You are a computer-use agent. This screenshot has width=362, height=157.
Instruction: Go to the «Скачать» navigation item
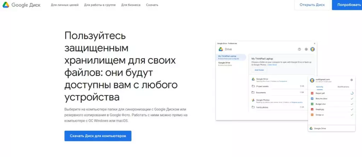[152, 5]
